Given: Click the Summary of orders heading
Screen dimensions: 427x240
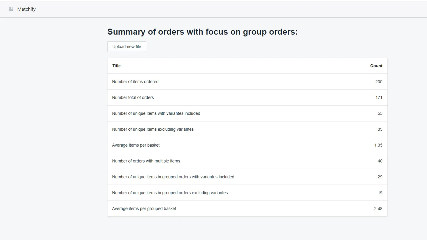Looking at the screenshot, I should pyautogui.click(x=203, y=32).
